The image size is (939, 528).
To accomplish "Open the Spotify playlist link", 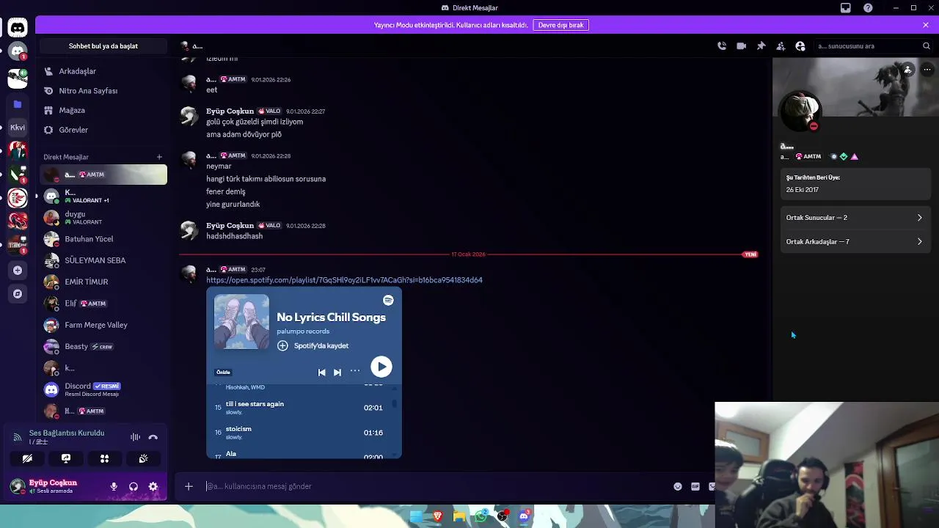I will tap(344, 280).
